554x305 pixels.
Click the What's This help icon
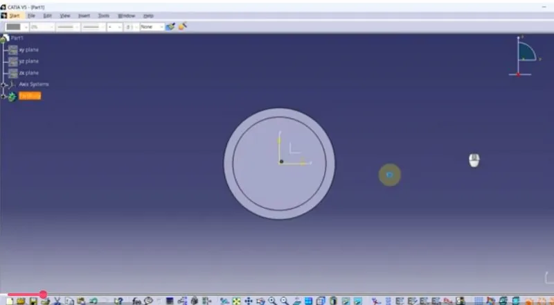(118, 301)
